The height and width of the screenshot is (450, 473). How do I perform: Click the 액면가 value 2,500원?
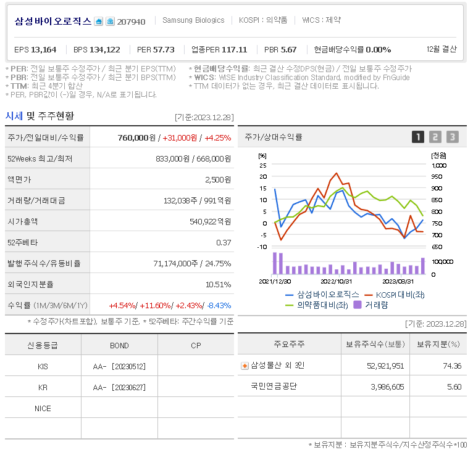(x=218, y=180)
